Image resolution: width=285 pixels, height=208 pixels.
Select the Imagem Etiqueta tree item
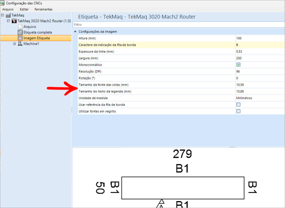(x=37, y=38)
